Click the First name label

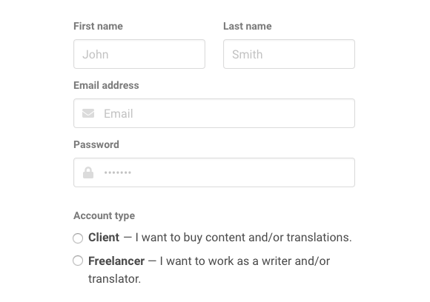tap(98, 27)
